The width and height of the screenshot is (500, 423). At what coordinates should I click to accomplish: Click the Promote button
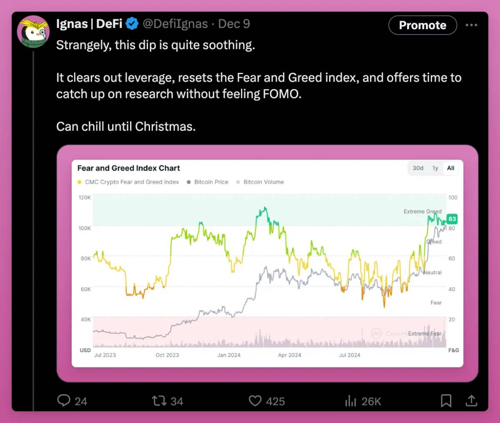(x=422, y=25)
